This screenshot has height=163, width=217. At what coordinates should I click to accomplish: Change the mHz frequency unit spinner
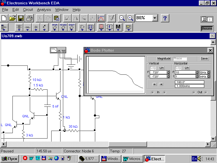pyautogui.click(x=209, y=76)
